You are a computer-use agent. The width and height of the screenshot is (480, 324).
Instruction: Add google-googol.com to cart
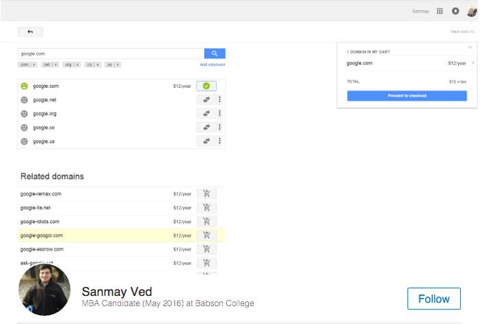click(x=206, y=235)
